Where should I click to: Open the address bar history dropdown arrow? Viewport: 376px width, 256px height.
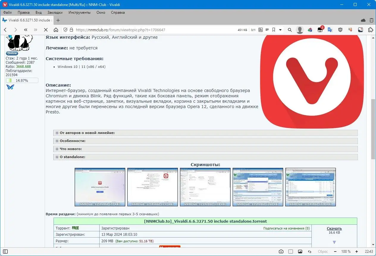pos(280,30)
